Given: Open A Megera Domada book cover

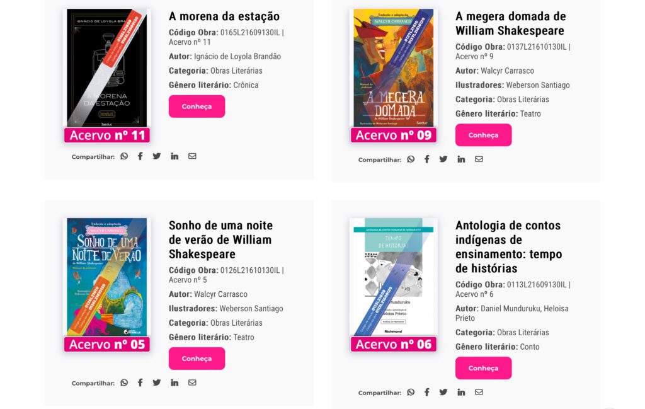Looking at the screenshot, I should (394, 68).
